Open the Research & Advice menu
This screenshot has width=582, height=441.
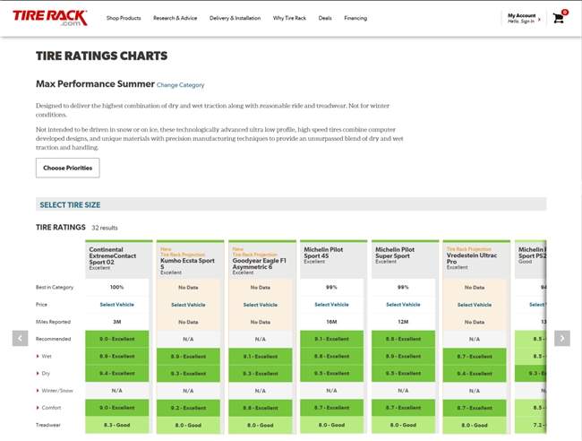coord(175,18)
